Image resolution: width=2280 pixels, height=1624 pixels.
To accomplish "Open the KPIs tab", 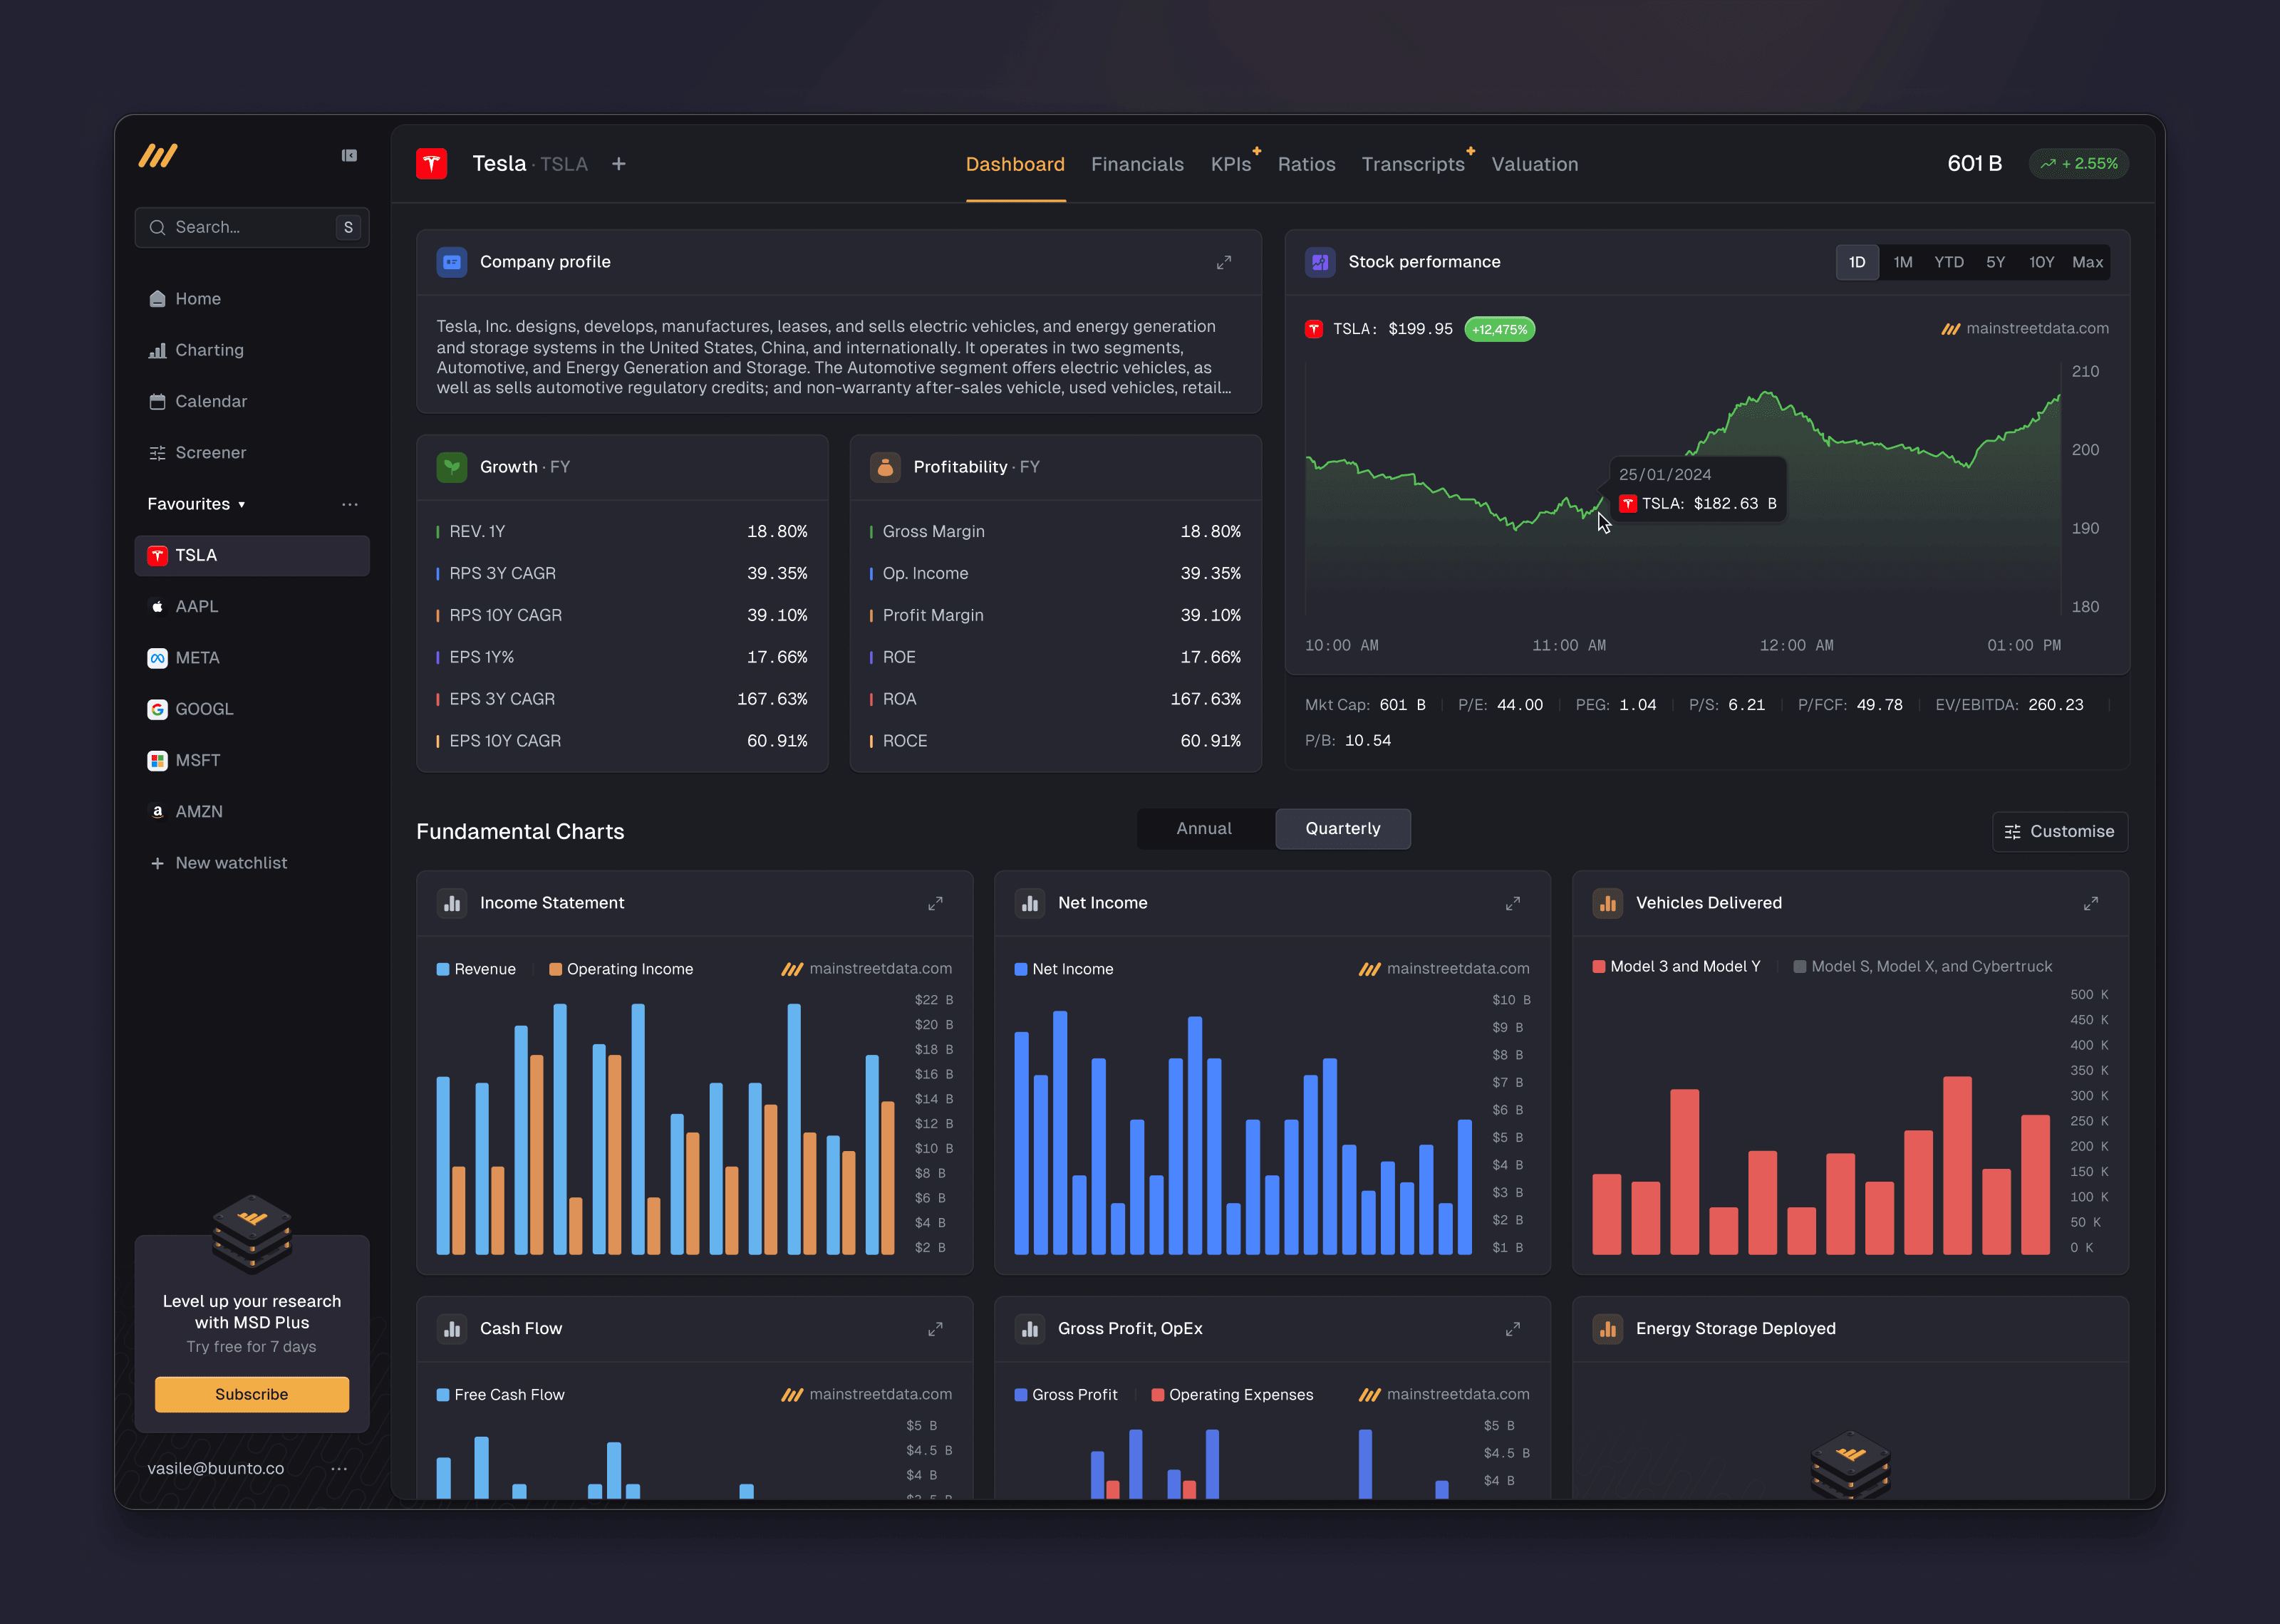I will (1231, 164).
